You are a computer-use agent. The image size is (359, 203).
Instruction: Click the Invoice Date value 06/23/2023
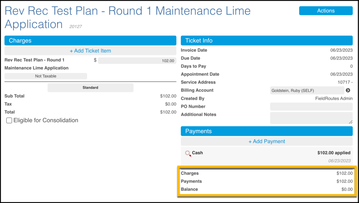(x=341, y=50)
